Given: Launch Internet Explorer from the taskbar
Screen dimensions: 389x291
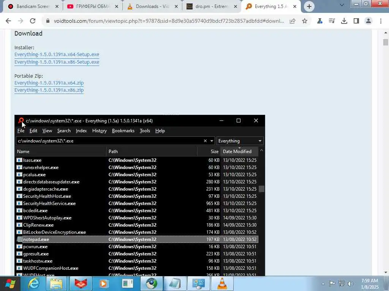Looking at the screenshot, I should [33, 283].
